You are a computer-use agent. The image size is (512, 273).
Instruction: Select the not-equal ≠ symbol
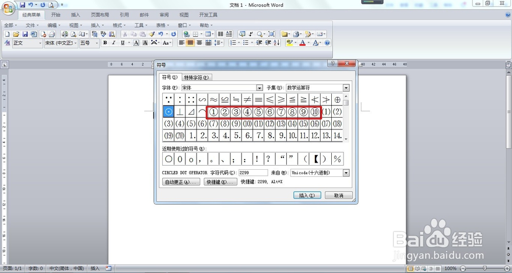[247, 100]
